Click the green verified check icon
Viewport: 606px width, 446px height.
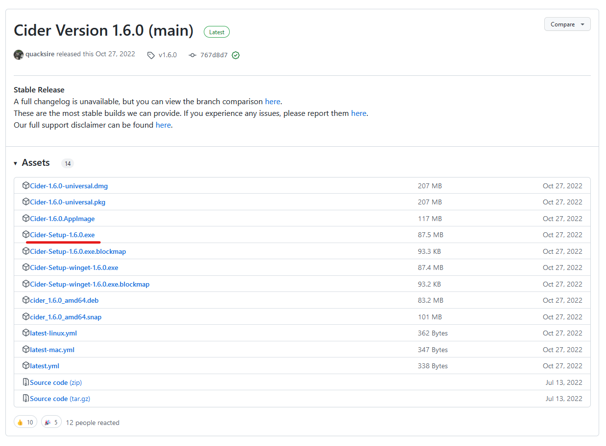pyautogui.click(x=236, y=55)
